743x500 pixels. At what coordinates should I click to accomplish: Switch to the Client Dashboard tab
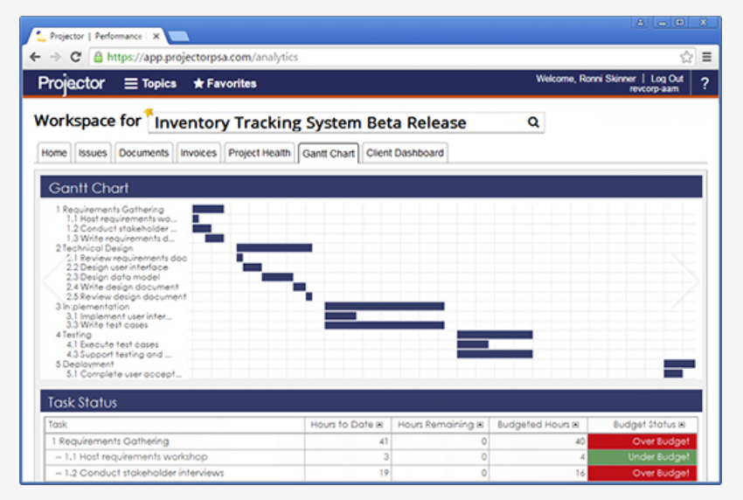[x=405, y=153]
